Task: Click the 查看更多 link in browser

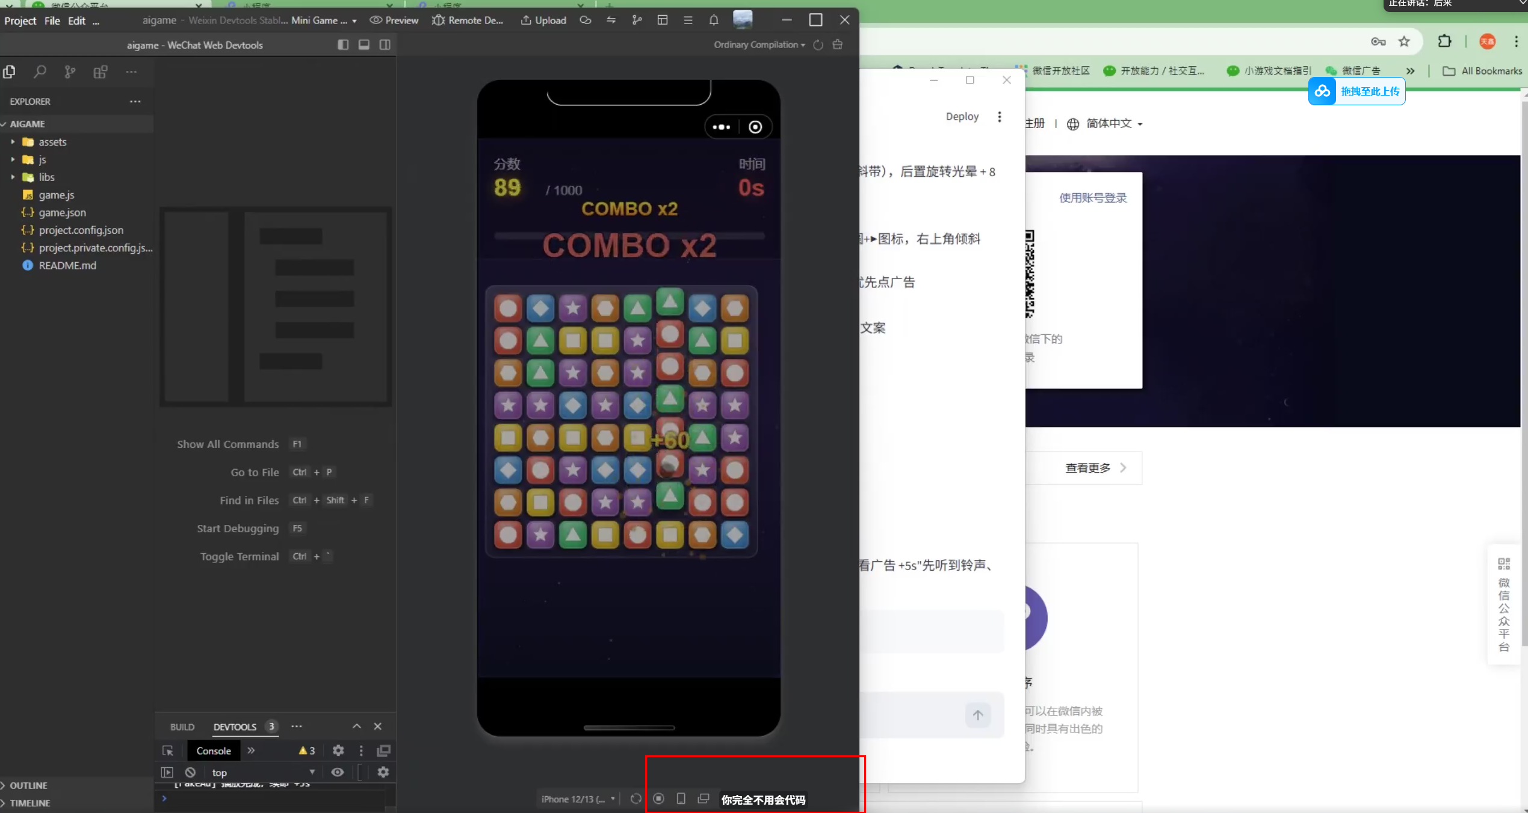Action: click(x=1095, y=468)
